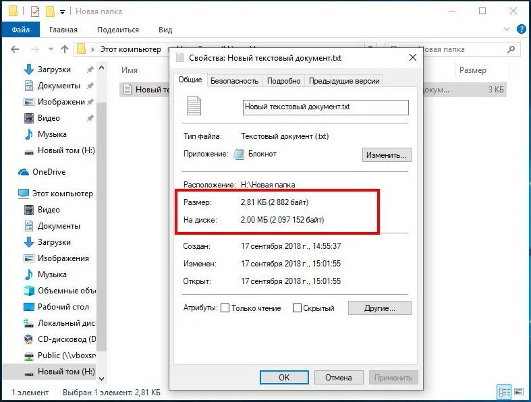Select Этот компьютер in the navigation tree
Viewport: 531px width, 402px height.
[x=62, y=194]
